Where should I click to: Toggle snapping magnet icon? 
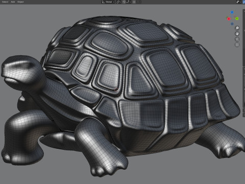point(124,2)
